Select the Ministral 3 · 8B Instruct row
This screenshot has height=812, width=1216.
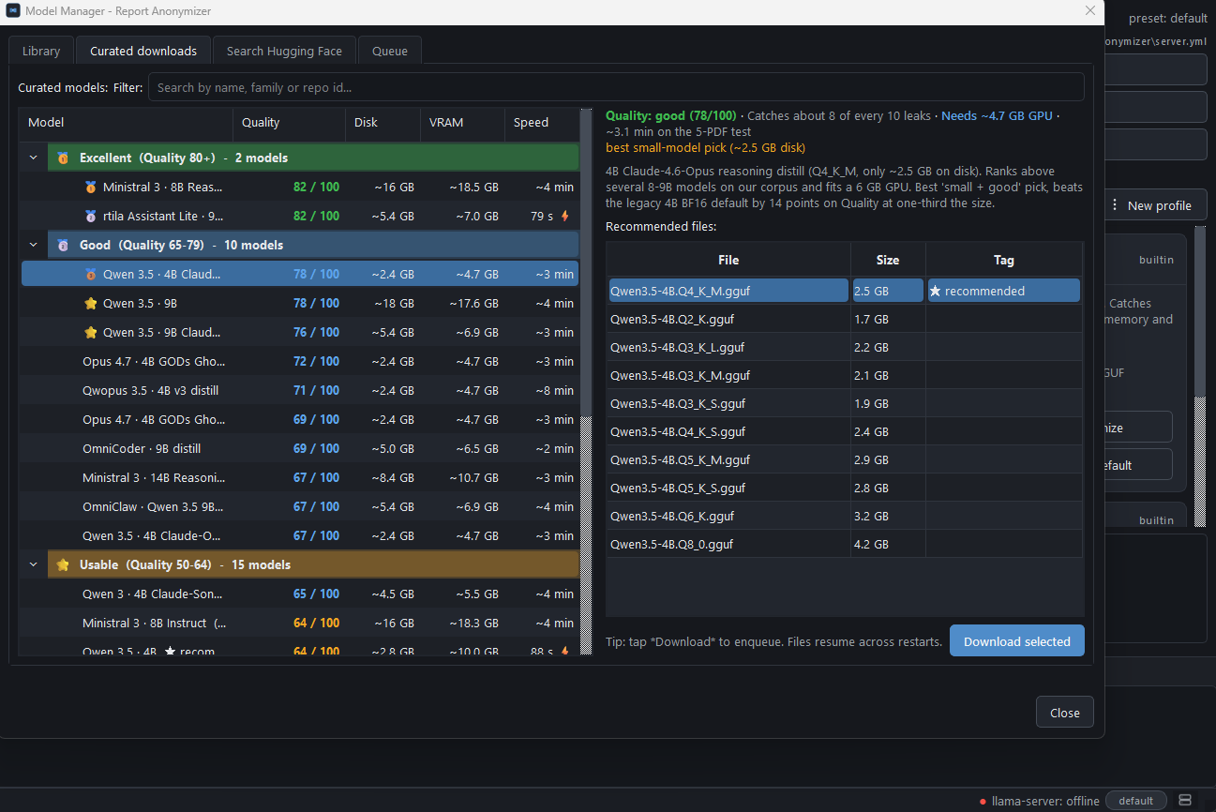pos(299,623)
